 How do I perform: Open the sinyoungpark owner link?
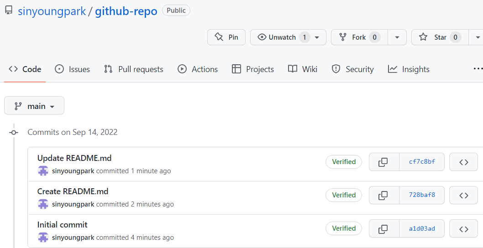point(52,11)
